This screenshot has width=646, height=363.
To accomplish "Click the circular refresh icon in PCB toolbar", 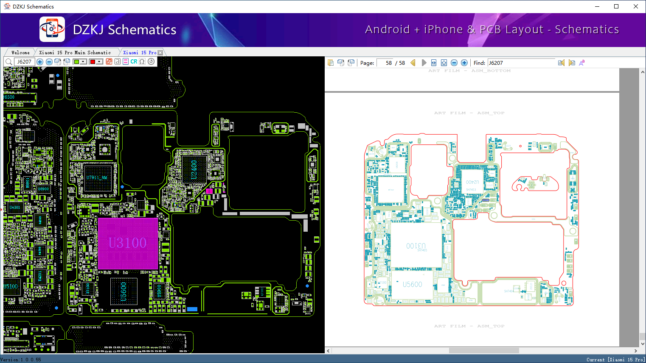I will [151, 62].
